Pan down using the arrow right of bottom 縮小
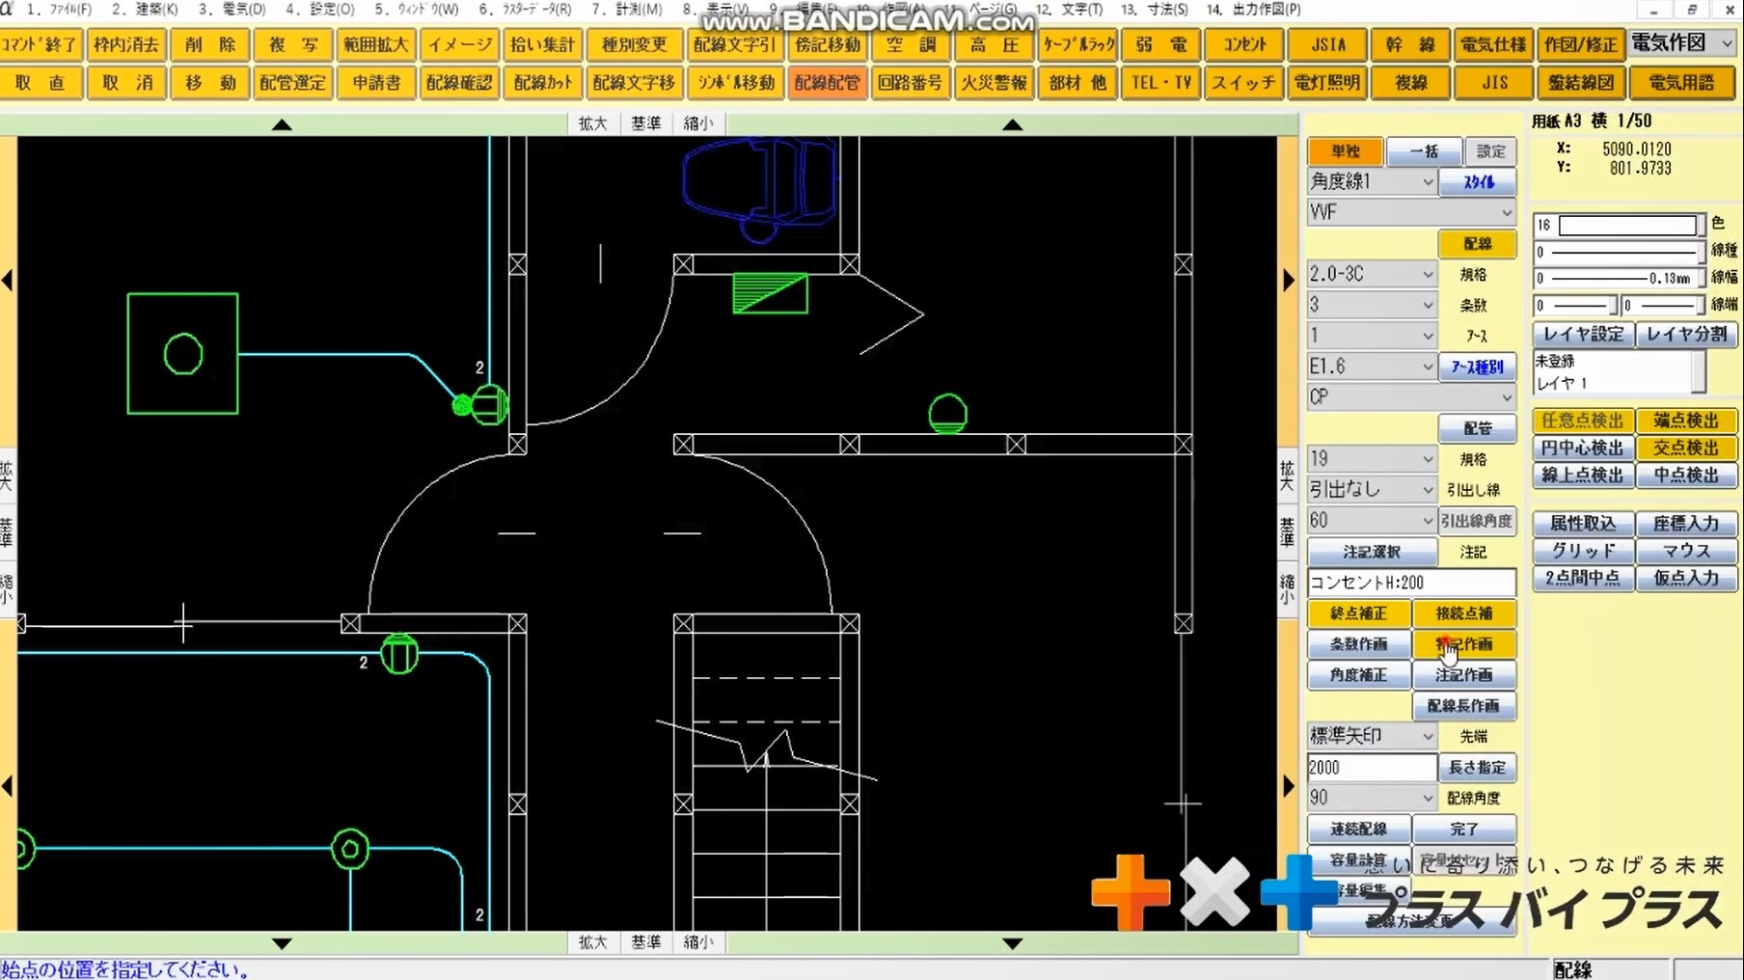The height and width of the screenshot is (980, 1744). [1012, 943]
